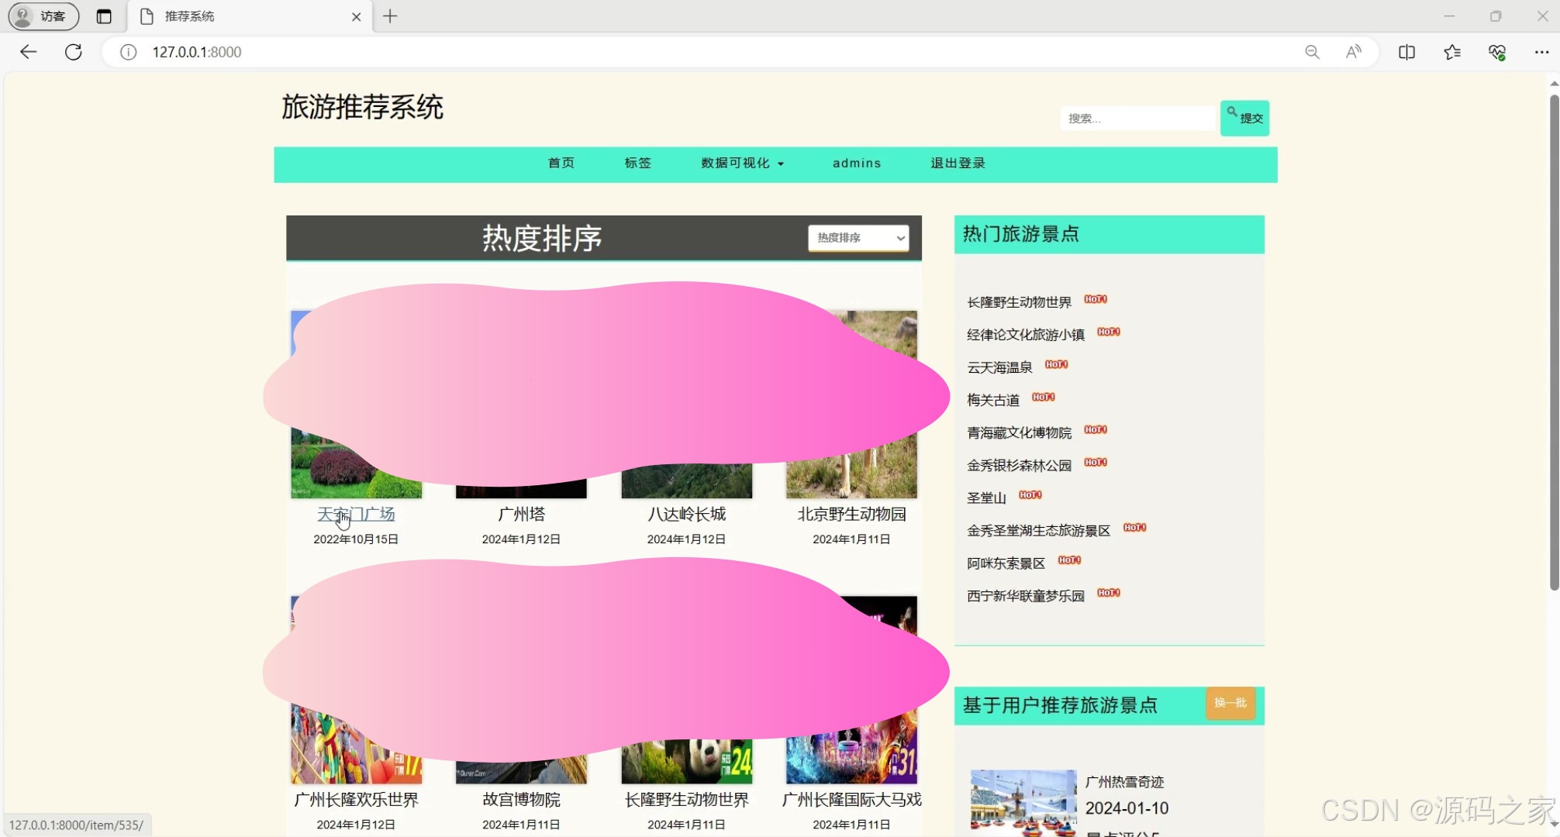
Task: Click the browser refresh icon
Action: [x=74, y=52]
